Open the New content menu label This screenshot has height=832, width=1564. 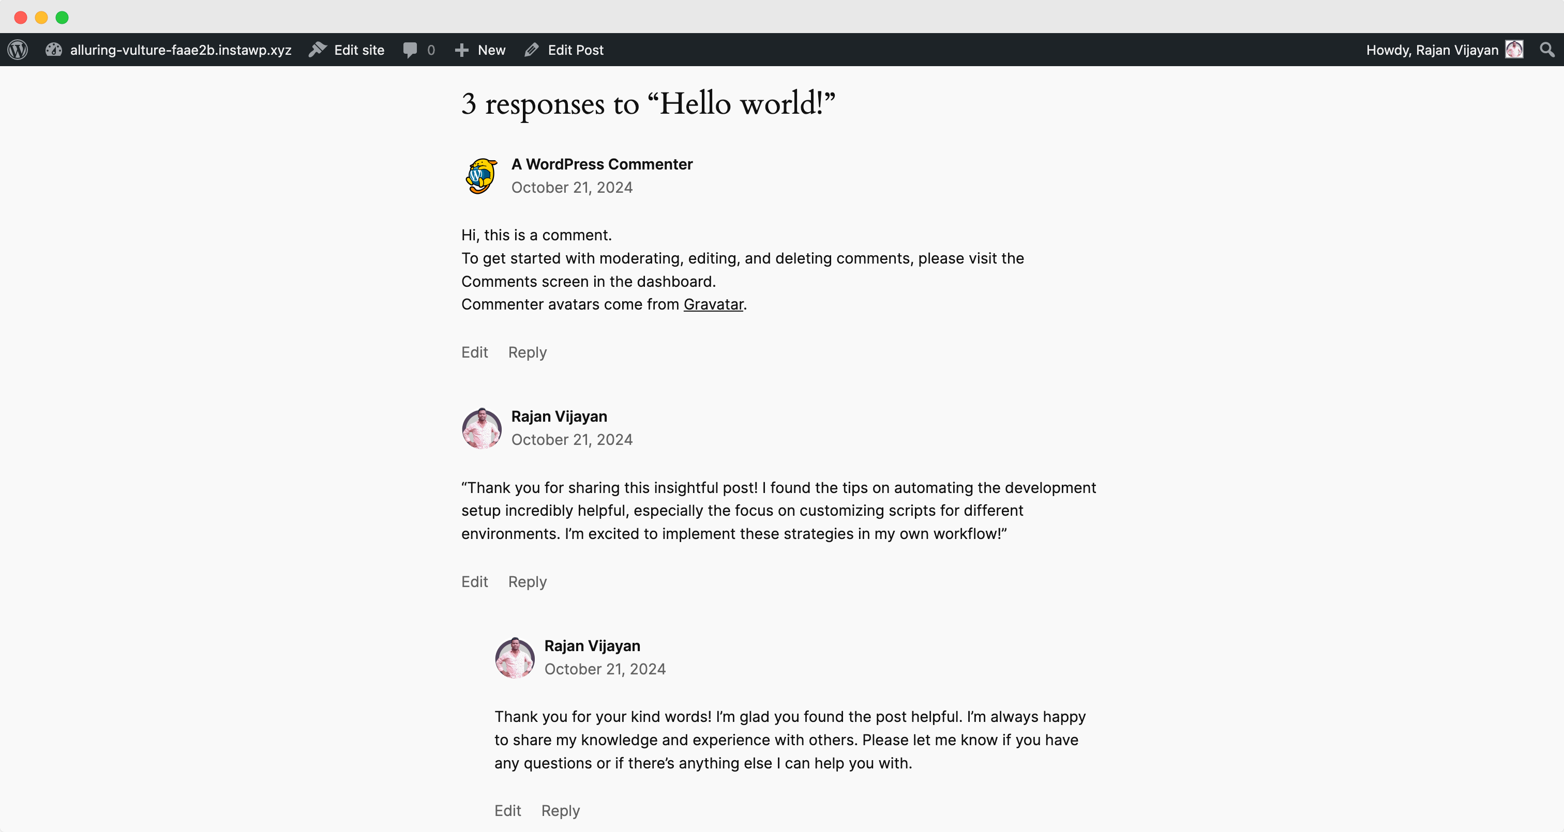click(x=491, y=50)
